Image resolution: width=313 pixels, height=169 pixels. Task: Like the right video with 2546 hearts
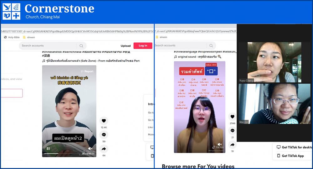click(x=232, y=117)
